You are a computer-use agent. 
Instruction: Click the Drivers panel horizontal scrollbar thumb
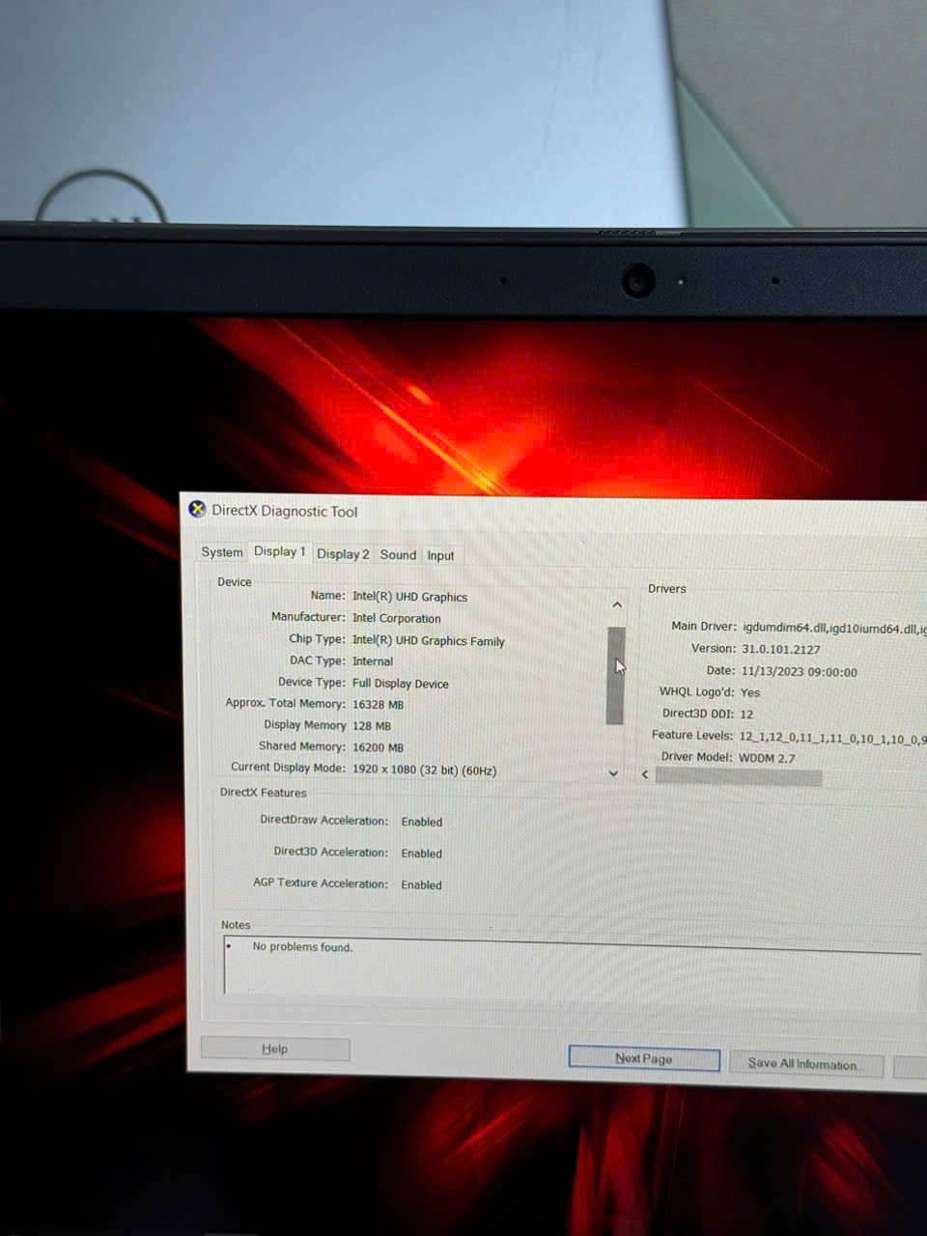739,776
